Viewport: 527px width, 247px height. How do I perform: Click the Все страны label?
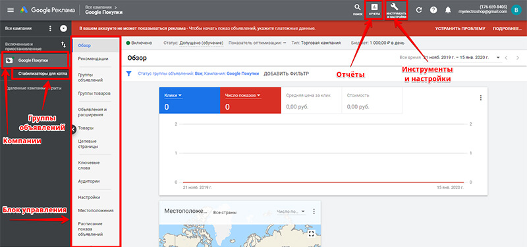point(225,212)
